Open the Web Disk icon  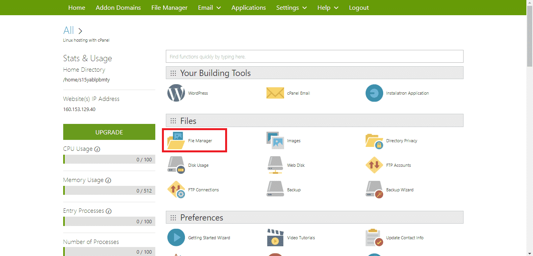[x=275, y=165]
